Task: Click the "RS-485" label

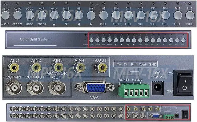Action: (124, 80)
